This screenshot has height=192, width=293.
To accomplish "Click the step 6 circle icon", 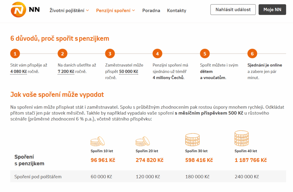I will (x=252, y=53).
